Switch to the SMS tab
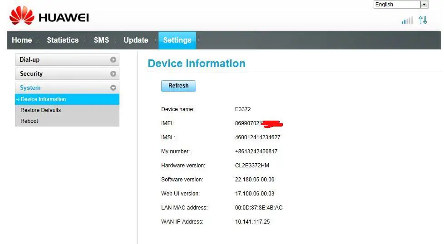Viewport: 444px width, 244px height. (x=101, y=40)
